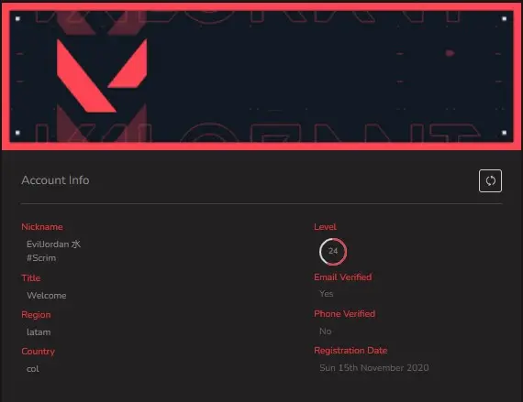Click the refresh account info icon
Image resolution: width=523 pixels, height=402 pixels.
tap(490, 180)
